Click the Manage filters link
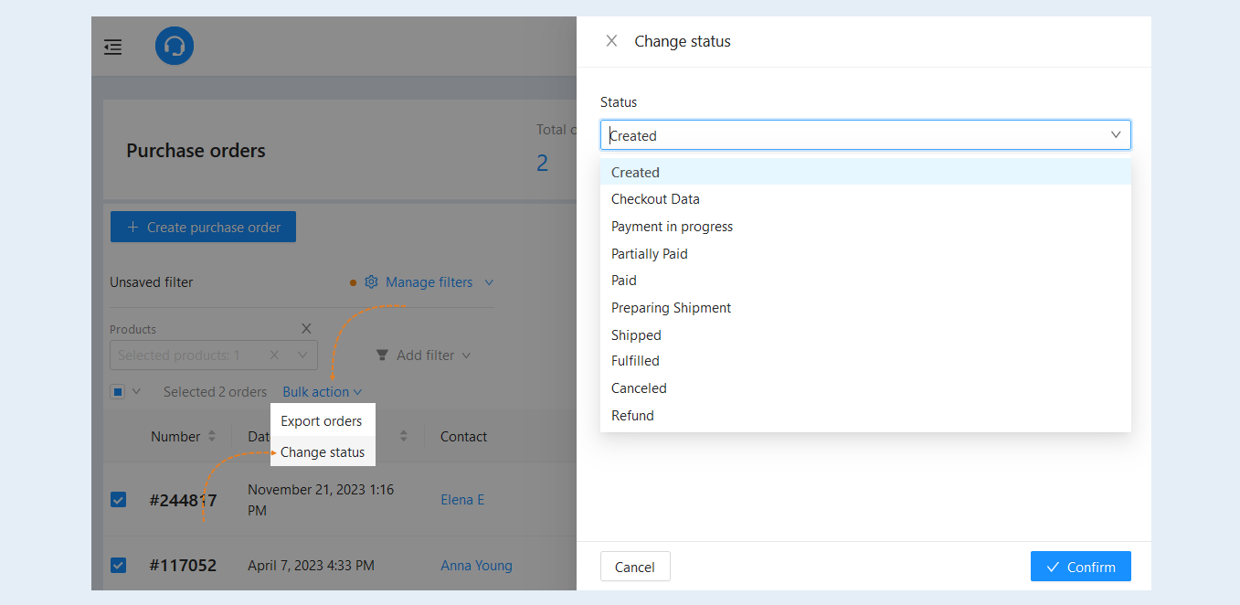The height and width of the screenshot is (605, 1240). tap(429, 282)
